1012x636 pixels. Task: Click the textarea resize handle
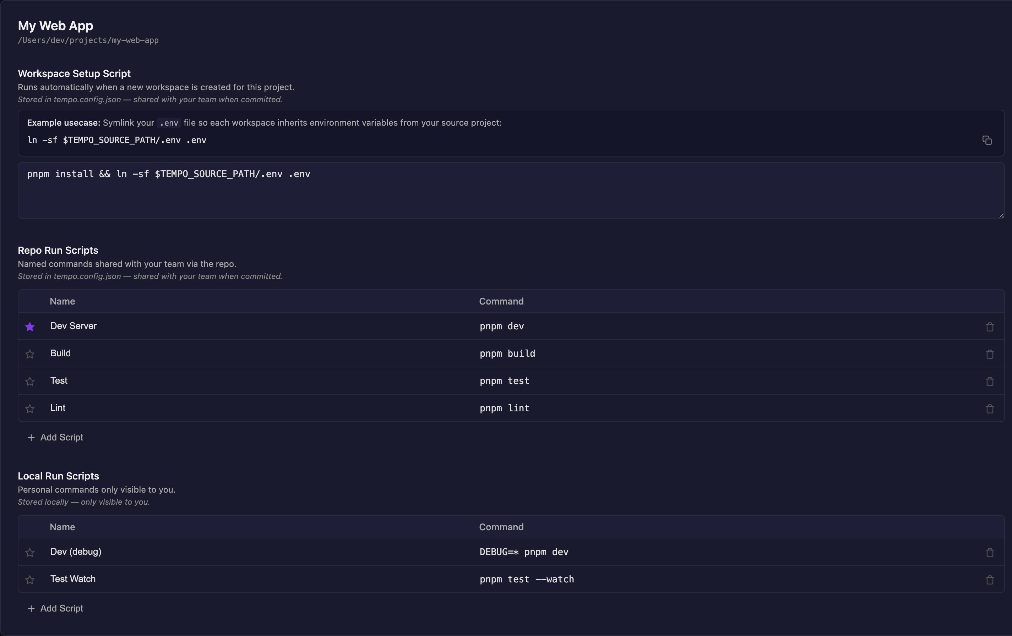pos(1001,215)
